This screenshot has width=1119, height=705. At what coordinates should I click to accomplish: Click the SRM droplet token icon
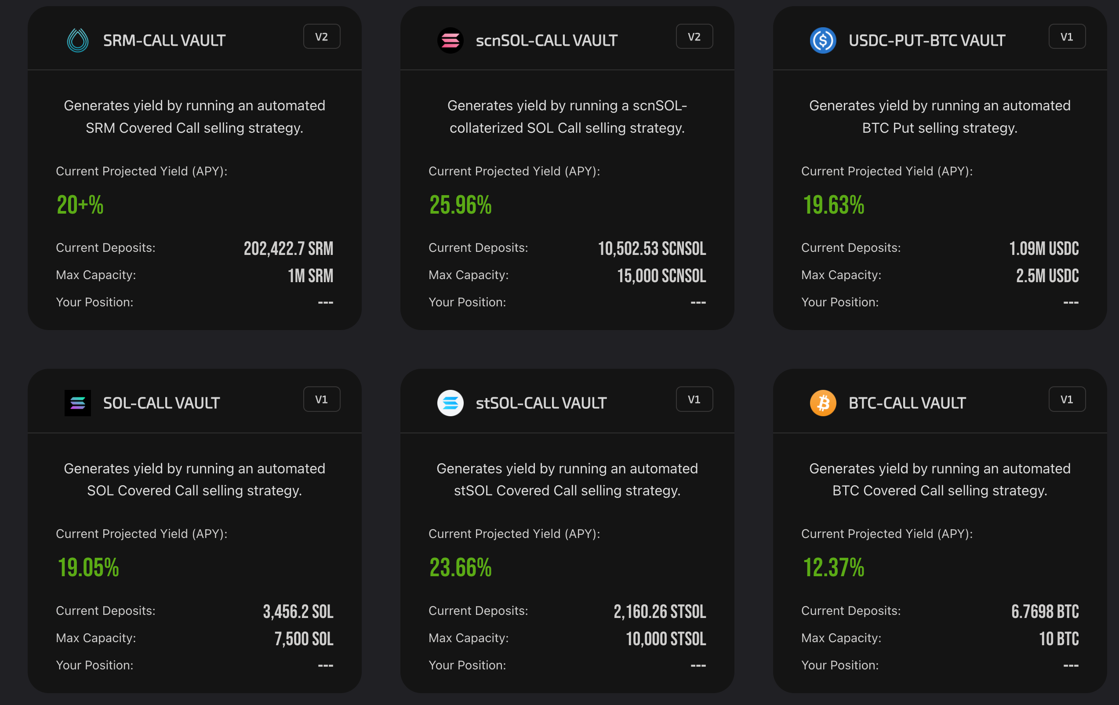78,40
